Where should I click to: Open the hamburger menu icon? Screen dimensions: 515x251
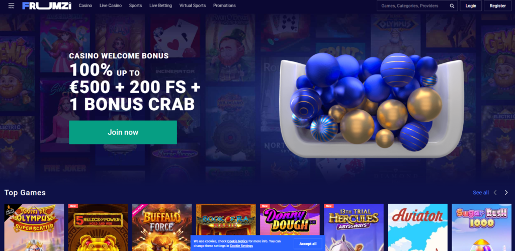click(x=11, y=6)
